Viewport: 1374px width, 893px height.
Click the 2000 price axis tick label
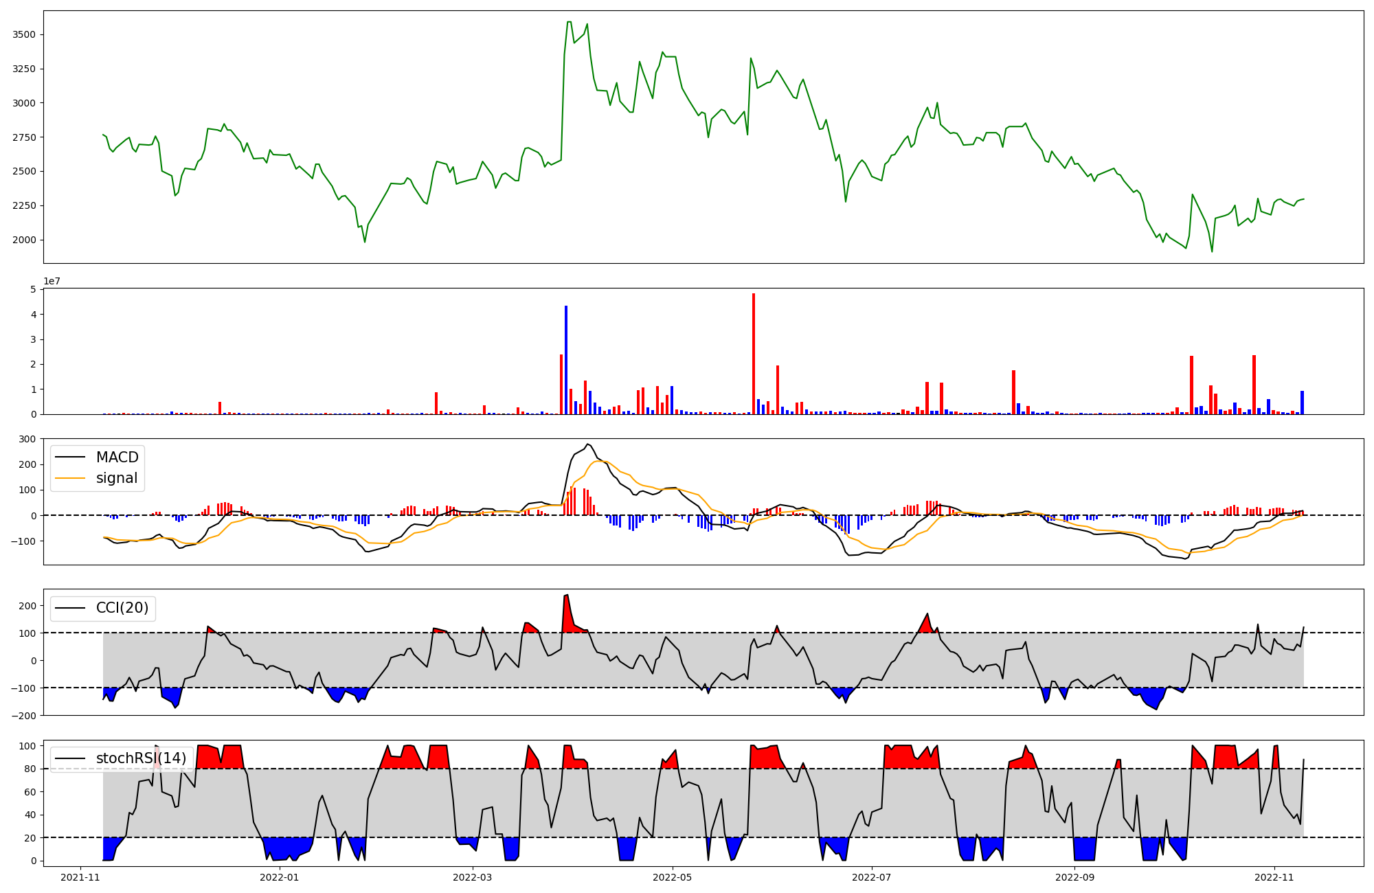pyautogui.click(x=25, y=240)
